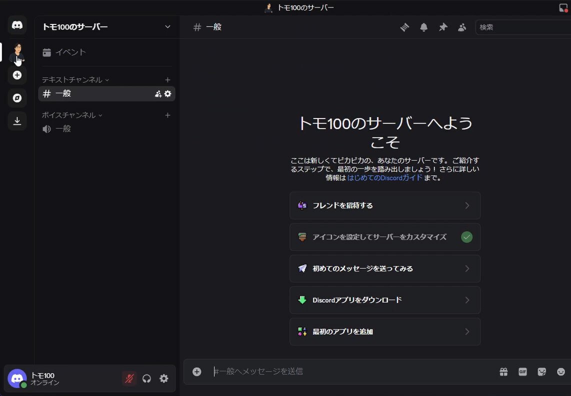Open the GIF picker in message bar
This screenshot has height=396, width=571.
(522, 371)
